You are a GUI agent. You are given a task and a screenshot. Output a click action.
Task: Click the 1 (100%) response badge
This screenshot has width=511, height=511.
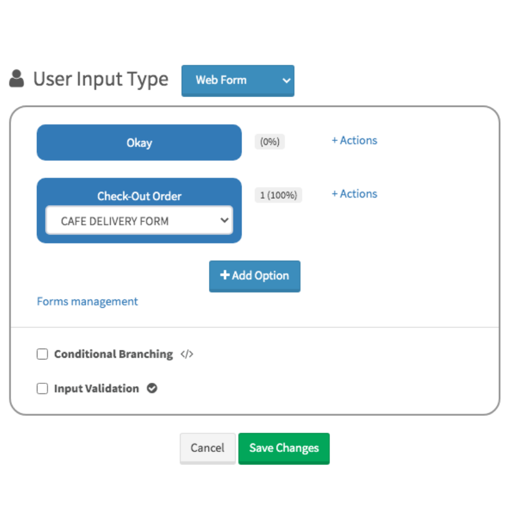point(278,195)
